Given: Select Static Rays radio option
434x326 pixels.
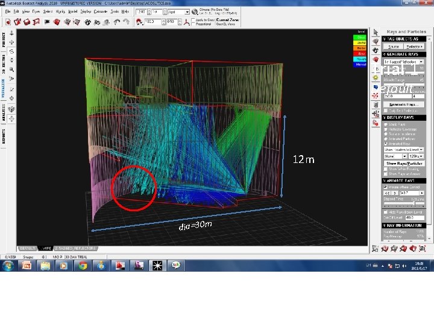Looking at the screenshot, I should pyautogui.click(x=386, y=124).
